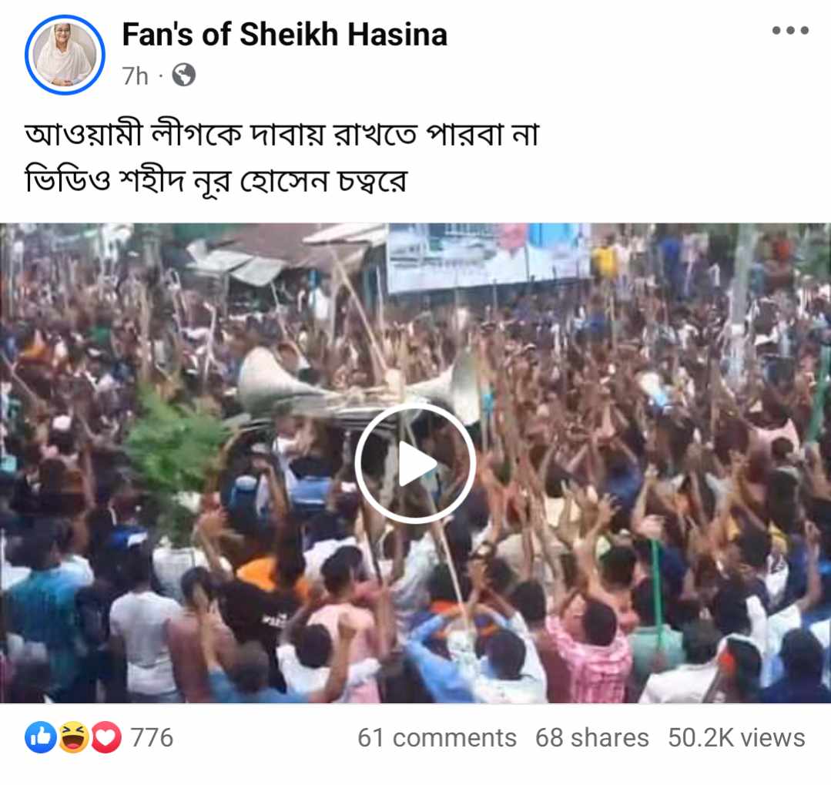Open the 61 comments
The width and height of the screenshot is (831, 785).
tap(437, 737)
